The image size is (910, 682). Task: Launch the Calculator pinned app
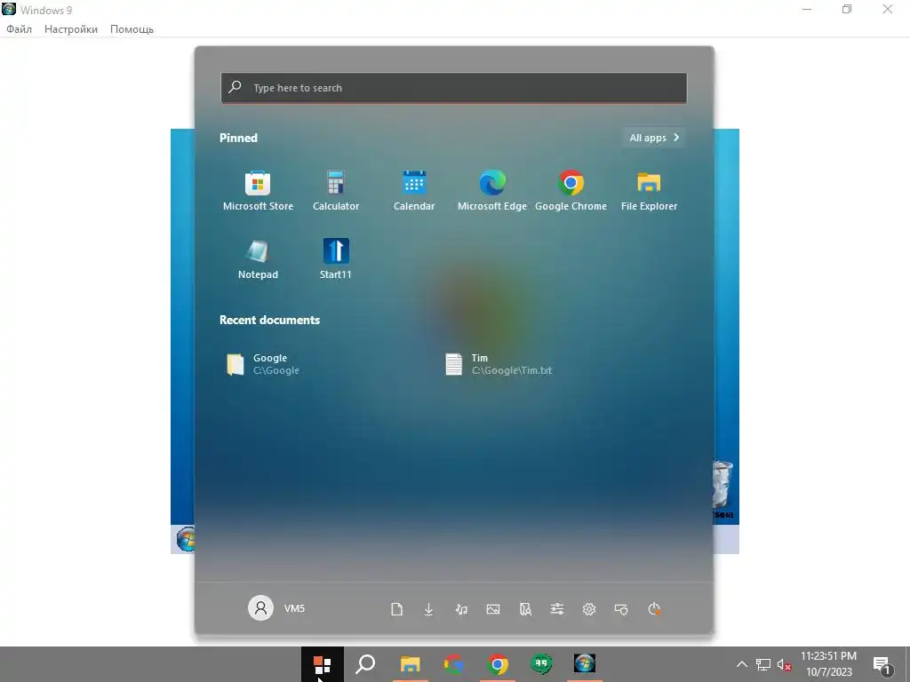click(335, 192)
